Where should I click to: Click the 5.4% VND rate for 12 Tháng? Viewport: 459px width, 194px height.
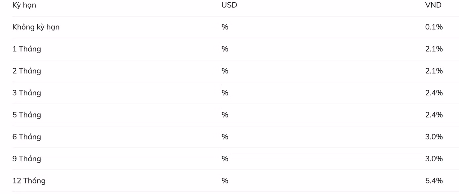434,181
